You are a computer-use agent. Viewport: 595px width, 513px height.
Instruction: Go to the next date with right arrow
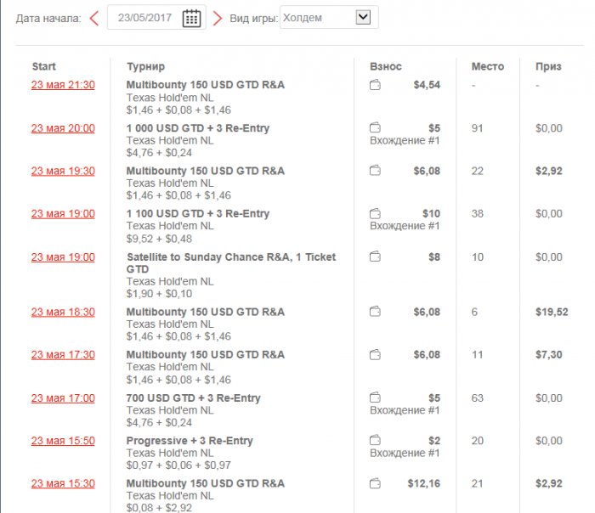(x=218, y=18)
